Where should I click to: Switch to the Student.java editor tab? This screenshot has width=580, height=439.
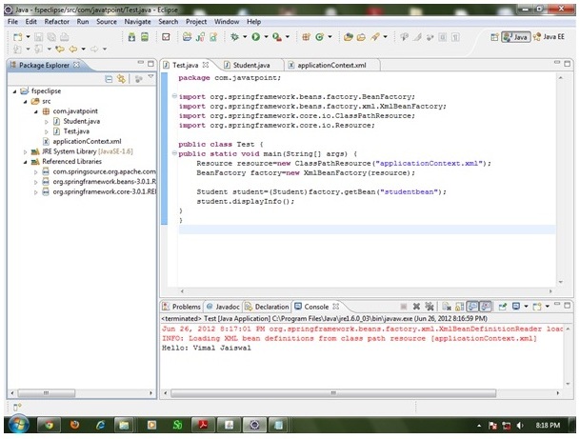pos(249,65)
